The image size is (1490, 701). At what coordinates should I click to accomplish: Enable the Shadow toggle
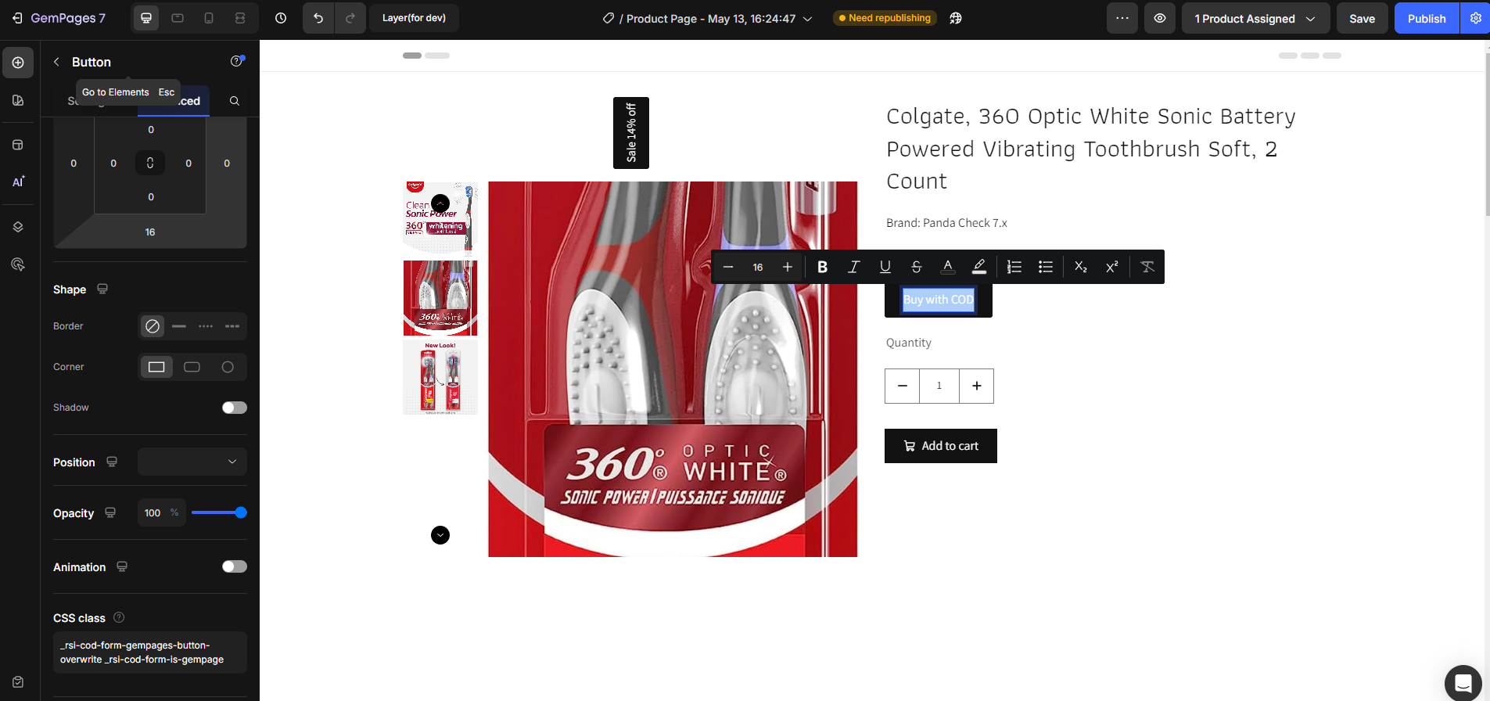234,408
